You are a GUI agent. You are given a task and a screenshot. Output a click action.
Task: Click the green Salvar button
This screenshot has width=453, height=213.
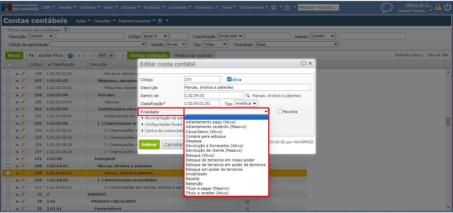click(x=149, y=144)
